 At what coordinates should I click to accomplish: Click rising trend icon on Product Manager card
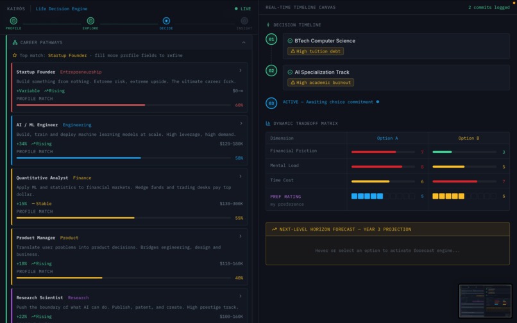pos(33,263)
